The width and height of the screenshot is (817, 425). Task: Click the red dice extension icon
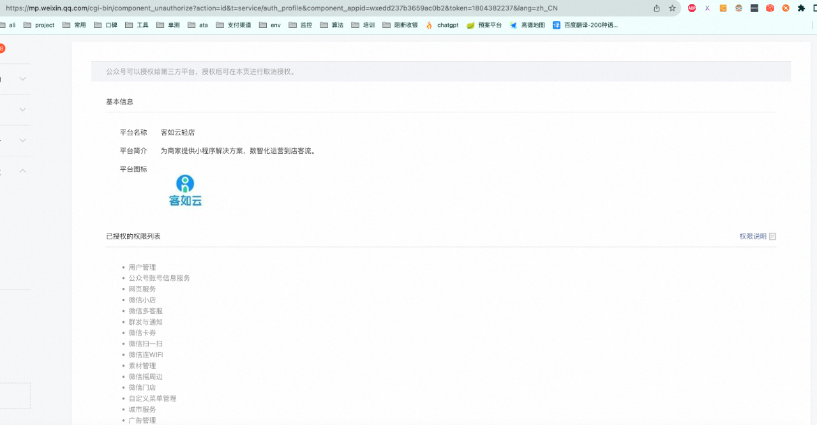point(770,8)
